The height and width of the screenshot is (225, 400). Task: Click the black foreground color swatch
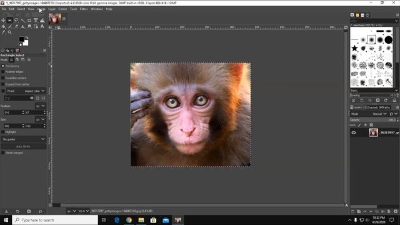(21, 39)
